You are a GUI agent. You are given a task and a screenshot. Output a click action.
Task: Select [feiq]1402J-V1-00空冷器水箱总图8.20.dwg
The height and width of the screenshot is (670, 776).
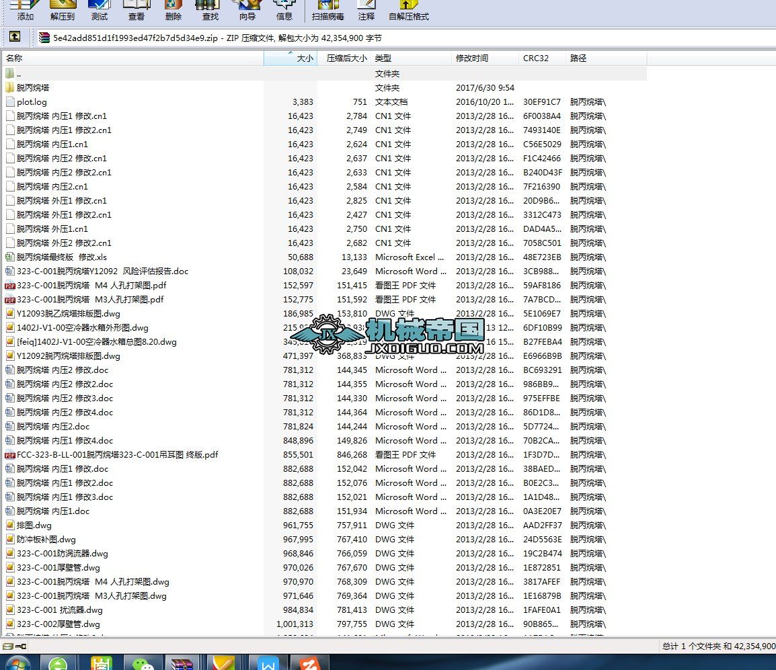click(x=97, y=342)
